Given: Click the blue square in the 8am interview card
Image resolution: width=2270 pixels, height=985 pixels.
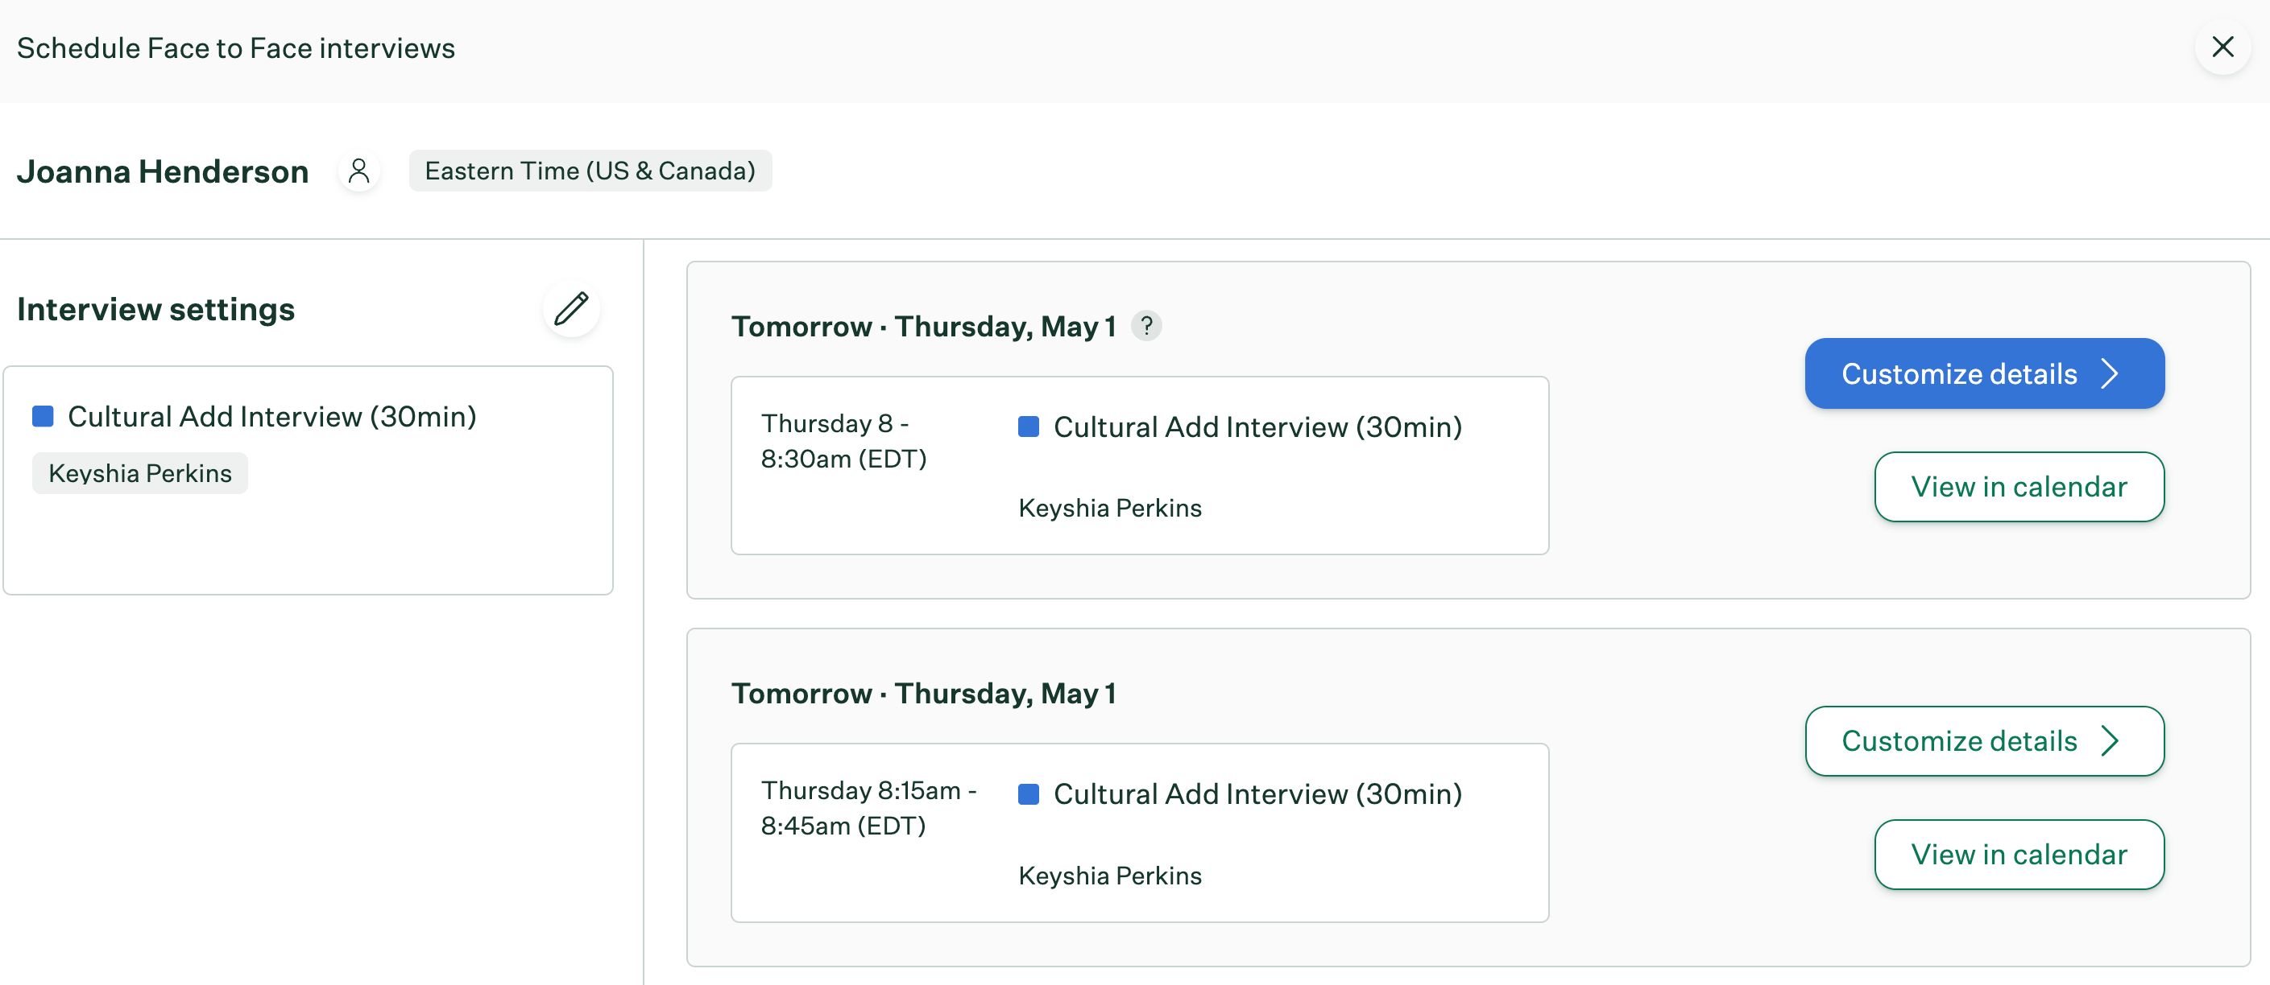Looking at the screenshot, I should click(1029, 427).
